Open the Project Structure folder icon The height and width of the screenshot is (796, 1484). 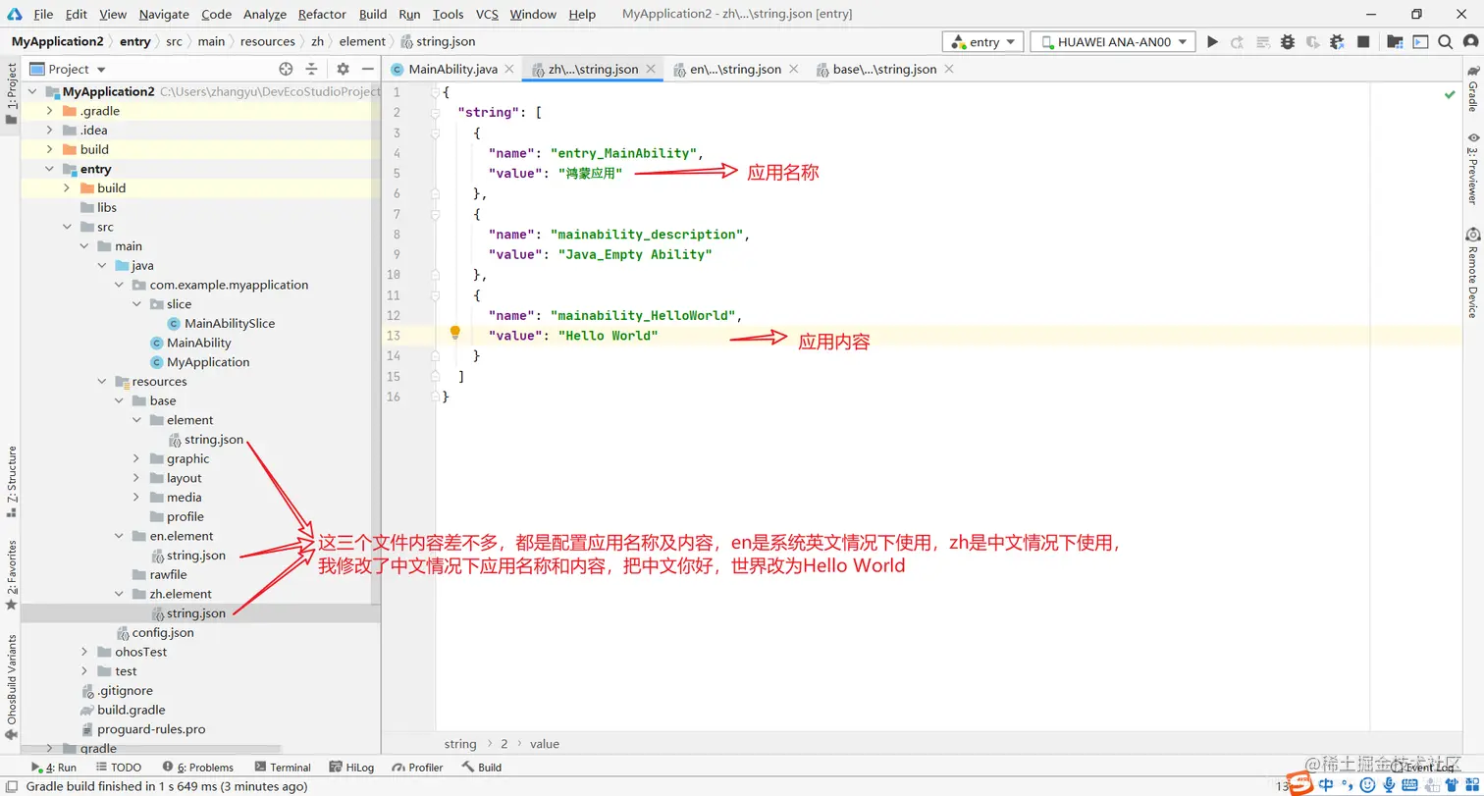(1395, 42)
